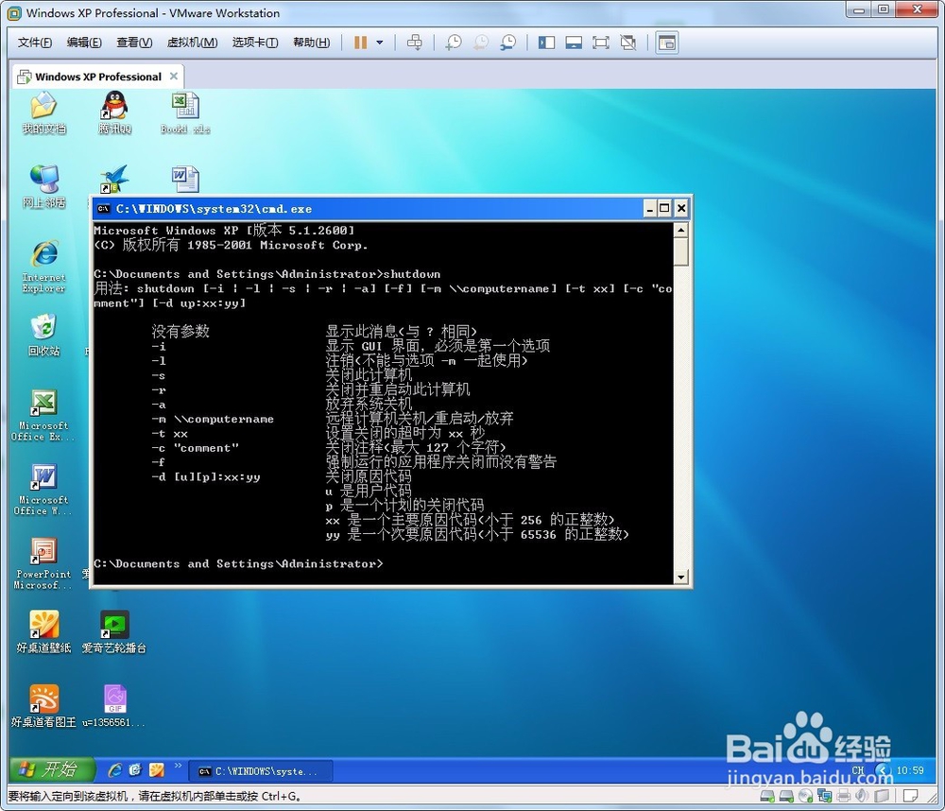945x811 pixels.
Task: Select the 腾讯QQ desktop shortcut
Action: coord(114,112)
